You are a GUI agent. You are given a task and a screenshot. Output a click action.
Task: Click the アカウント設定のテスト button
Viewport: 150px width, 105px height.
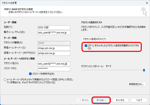click(95, 39)
